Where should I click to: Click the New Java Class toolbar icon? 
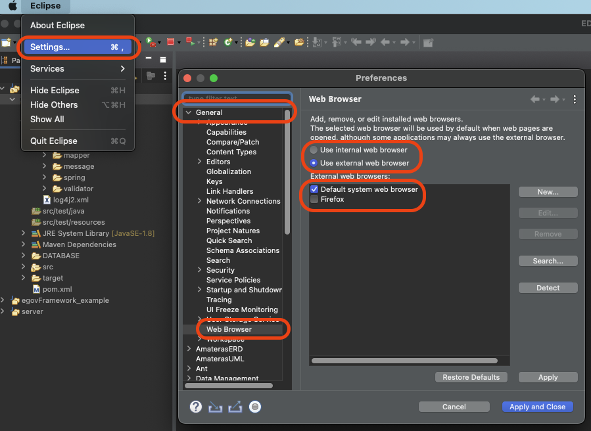point(228,42)
